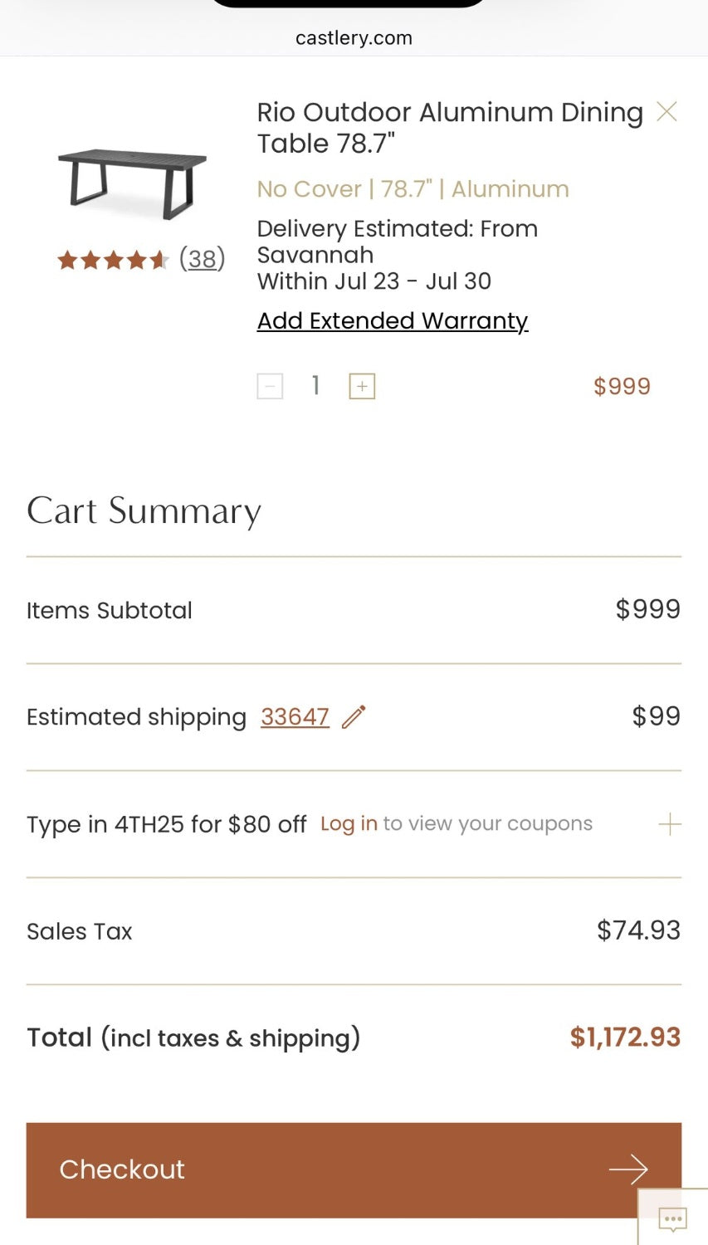Image resolution: width=708 pixels, height=1245 pixels.
Task: Click the Type in 4TH25 promo row
Action: (354, 824)
